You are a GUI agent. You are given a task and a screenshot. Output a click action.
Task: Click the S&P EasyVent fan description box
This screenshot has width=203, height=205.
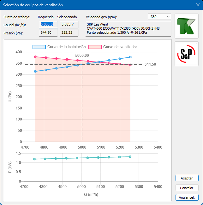coord(128,28)
